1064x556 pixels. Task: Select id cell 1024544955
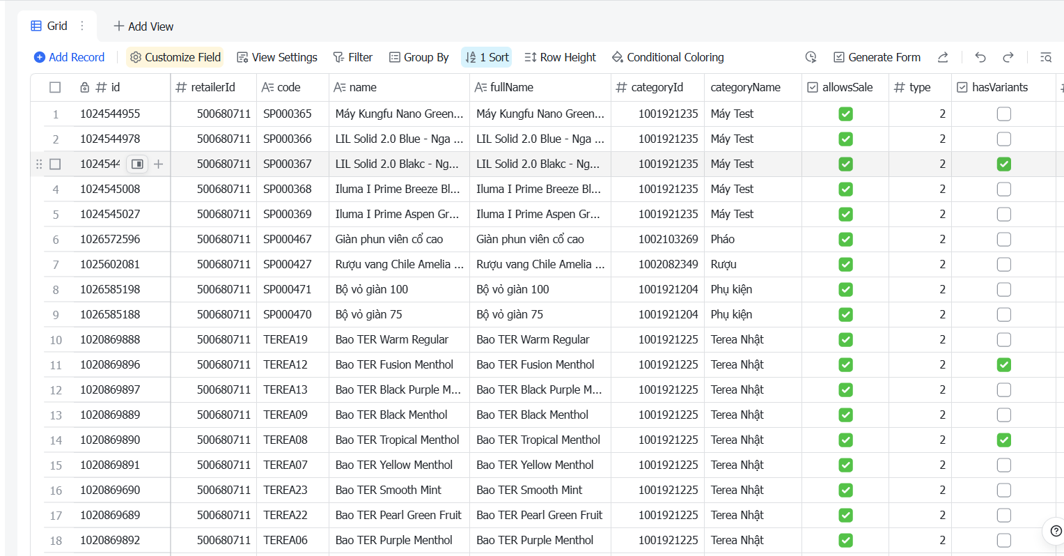(x=122, y=114)
